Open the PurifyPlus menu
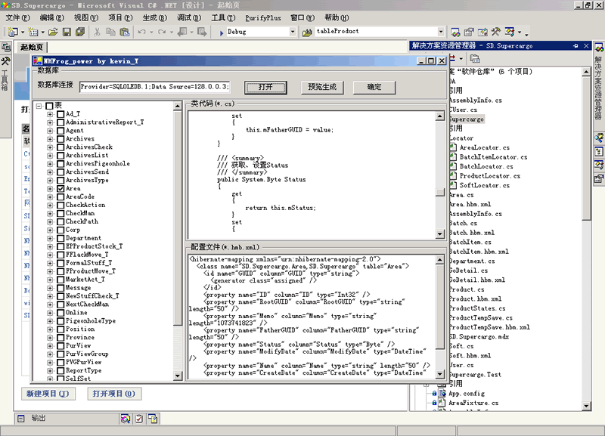 pos(263,17)
